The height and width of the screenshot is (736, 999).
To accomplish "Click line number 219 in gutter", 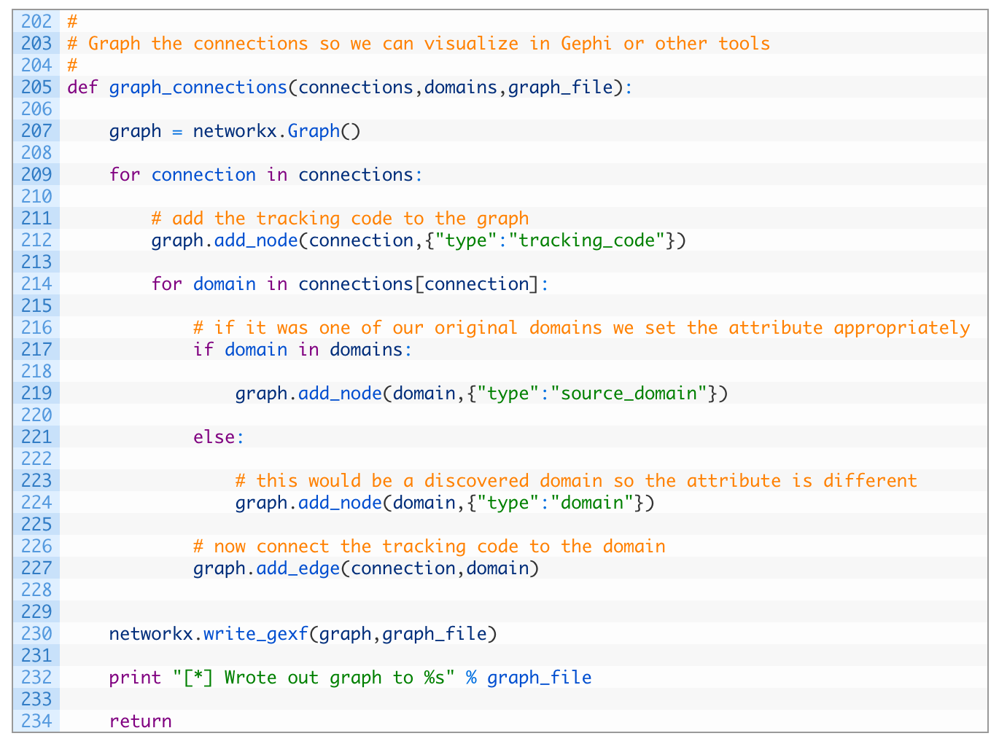I will [x=36, y=394].
